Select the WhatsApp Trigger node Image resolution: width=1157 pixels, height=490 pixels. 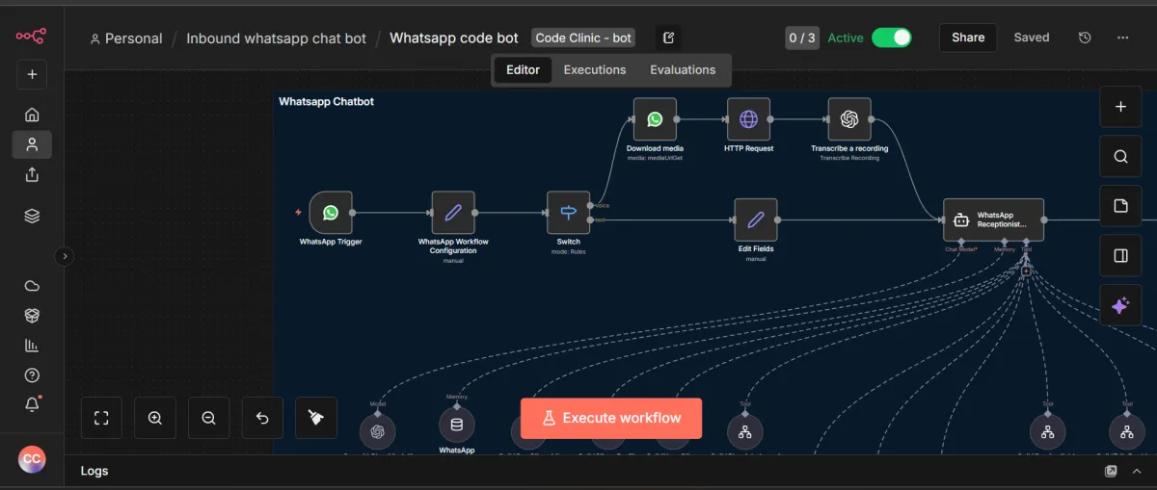pyautogui.click(x=331, y=213)
